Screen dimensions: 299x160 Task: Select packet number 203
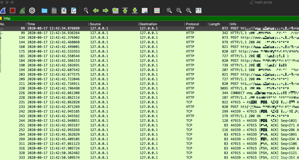coord(149,74)
